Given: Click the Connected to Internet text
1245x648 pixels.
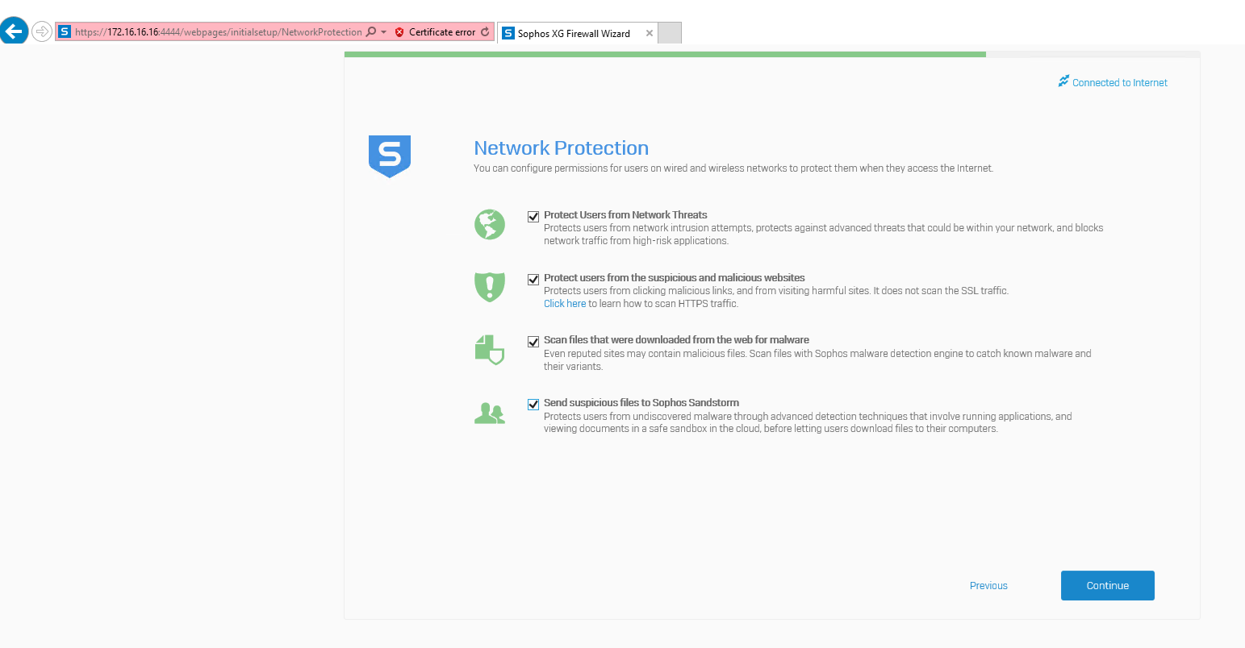Looking at the screenshot, I should tap(1120, 83).
